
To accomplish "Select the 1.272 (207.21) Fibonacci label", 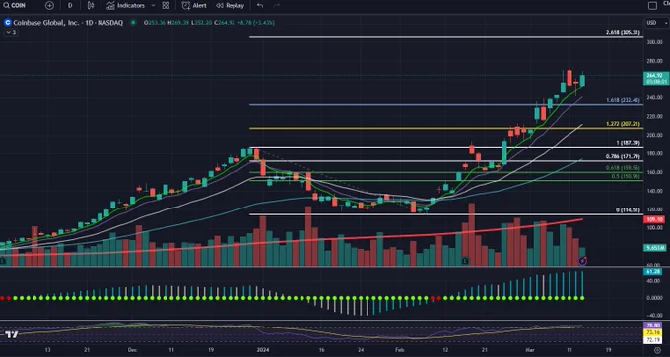I will [x=623, y=124].
